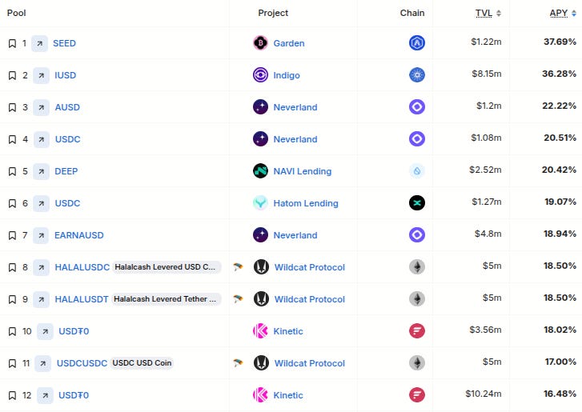Open external link arrow in row 10

[45, 331]
